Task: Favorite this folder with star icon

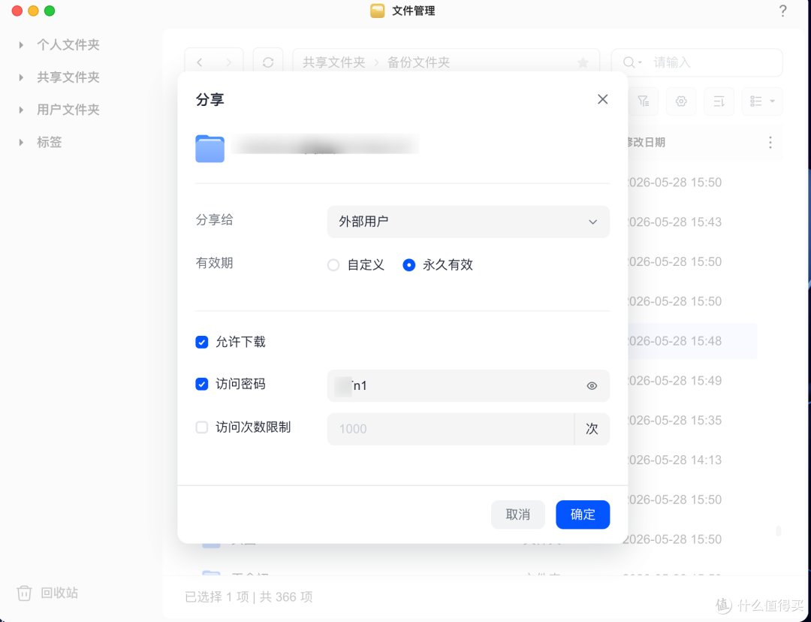Action: [583, 62]
